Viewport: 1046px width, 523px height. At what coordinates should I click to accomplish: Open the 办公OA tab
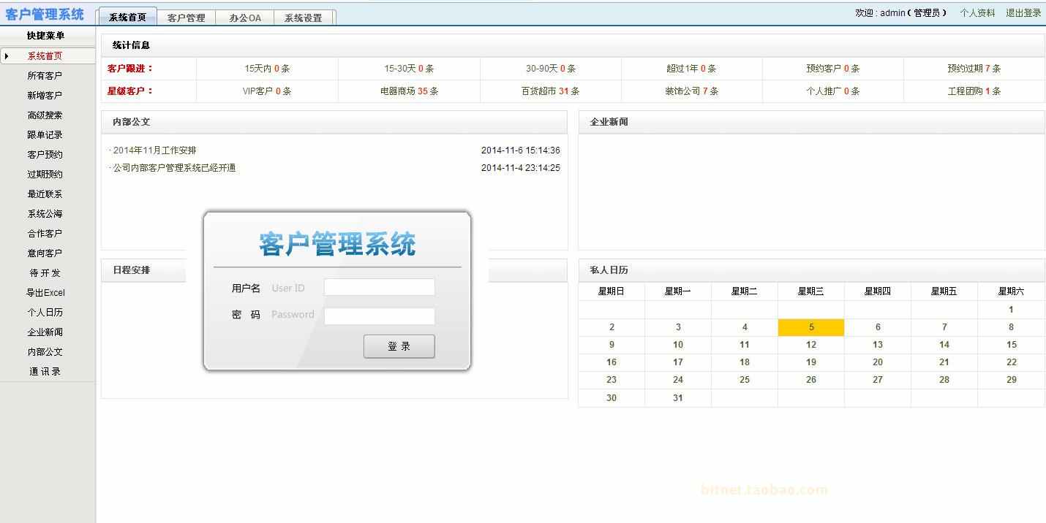click(x=245, y=18)
